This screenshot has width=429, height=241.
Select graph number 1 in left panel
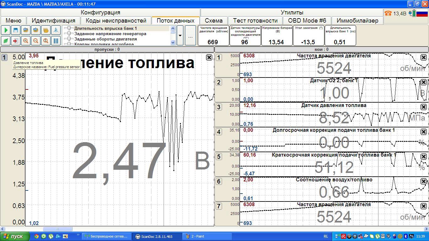coord(4,57)
